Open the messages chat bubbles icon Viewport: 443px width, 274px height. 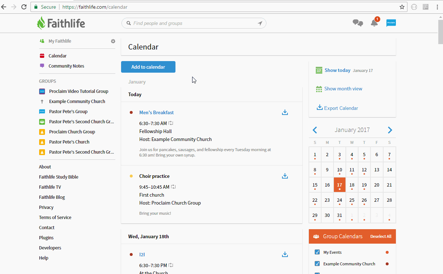[358, 23]
